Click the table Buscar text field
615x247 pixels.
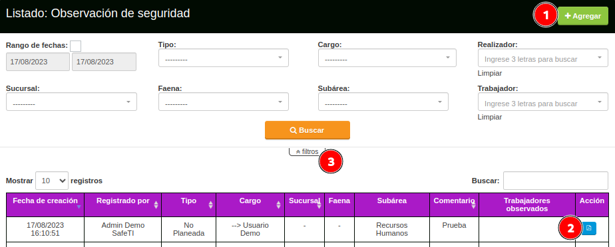coord(555,181)
